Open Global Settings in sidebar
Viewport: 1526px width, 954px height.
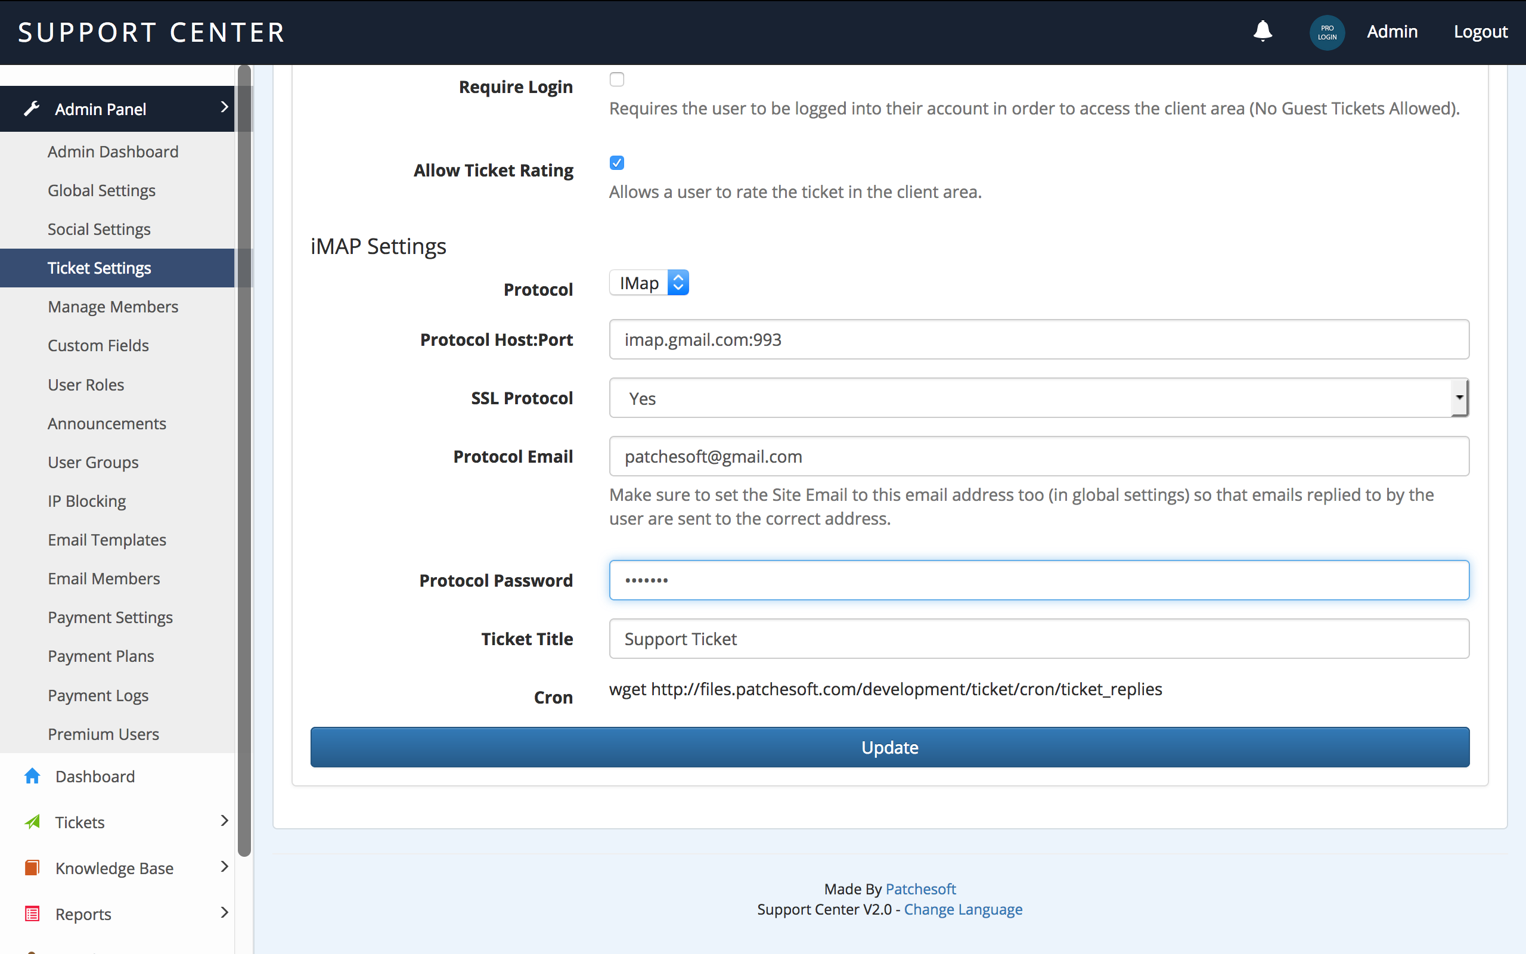(x=101, y=190)
